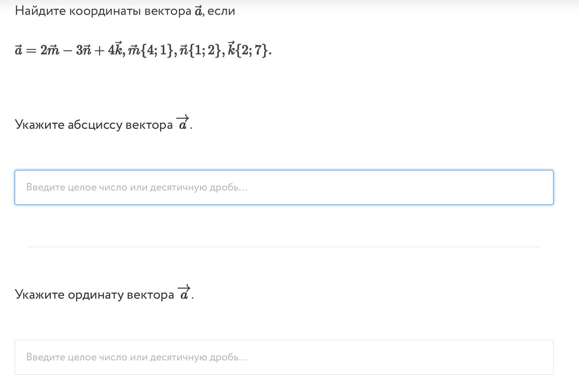Click the 'Найдите координаты вектора' heading text

103,11
